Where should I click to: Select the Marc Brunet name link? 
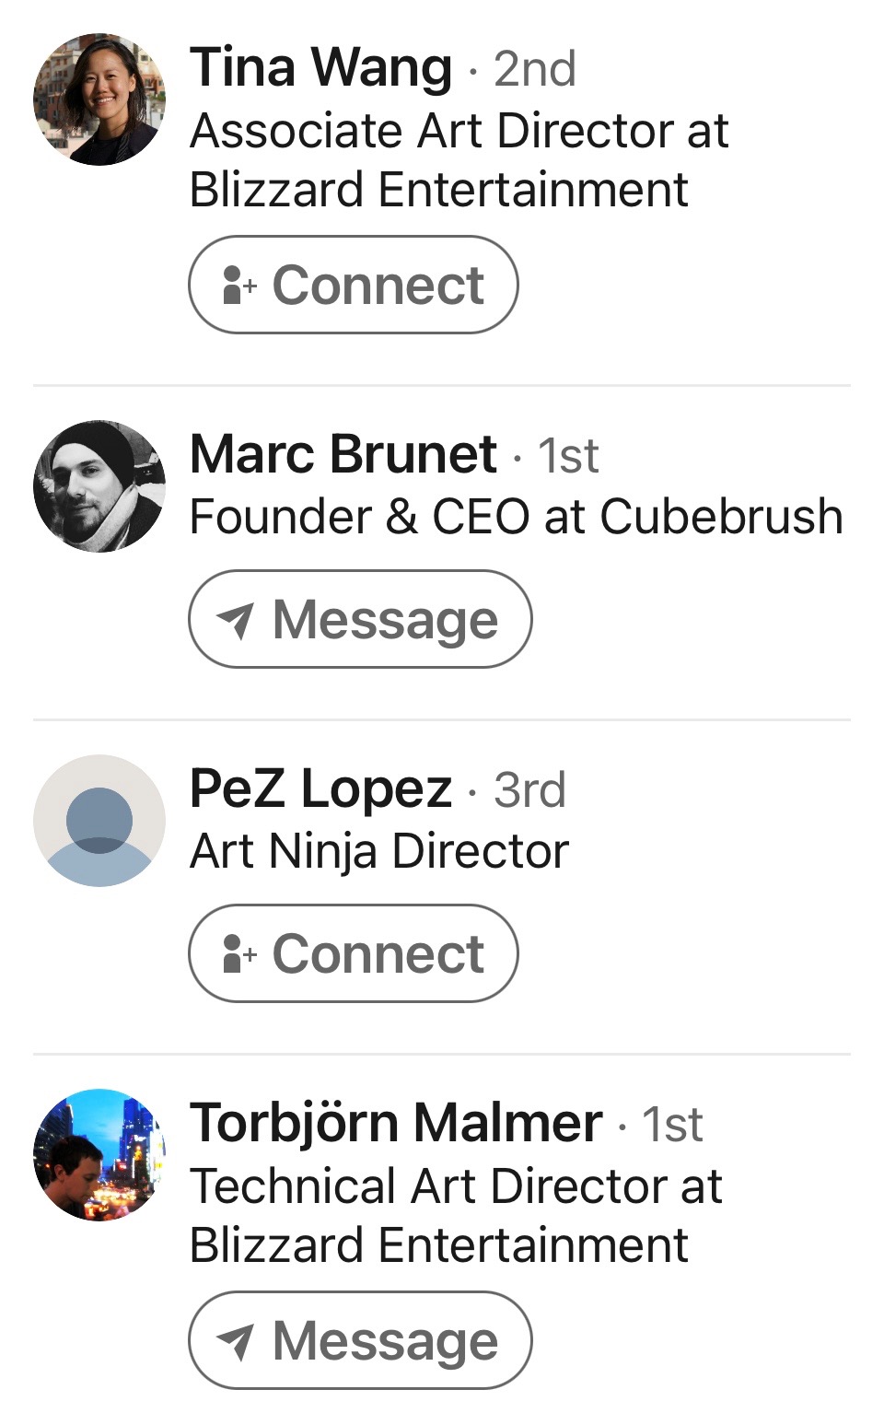(x=343, y=454)
